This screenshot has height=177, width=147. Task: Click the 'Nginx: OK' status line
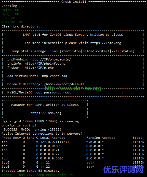point(10,10)
